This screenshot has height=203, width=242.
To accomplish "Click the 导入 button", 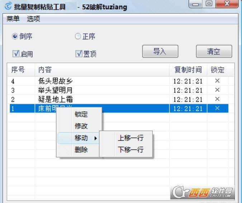I will (x=160, y=51).
